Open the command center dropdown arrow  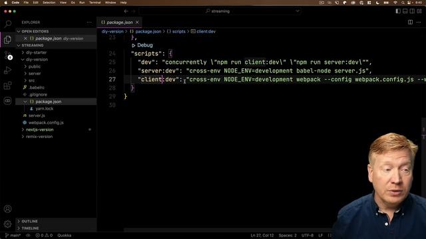click(298, 11)
